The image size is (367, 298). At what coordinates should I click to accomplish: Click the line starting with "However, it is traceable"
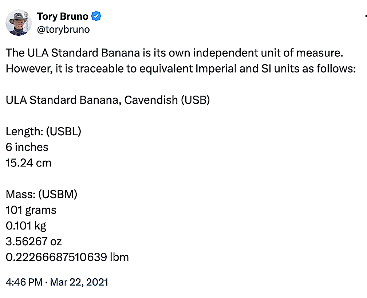tap(180, 68)
